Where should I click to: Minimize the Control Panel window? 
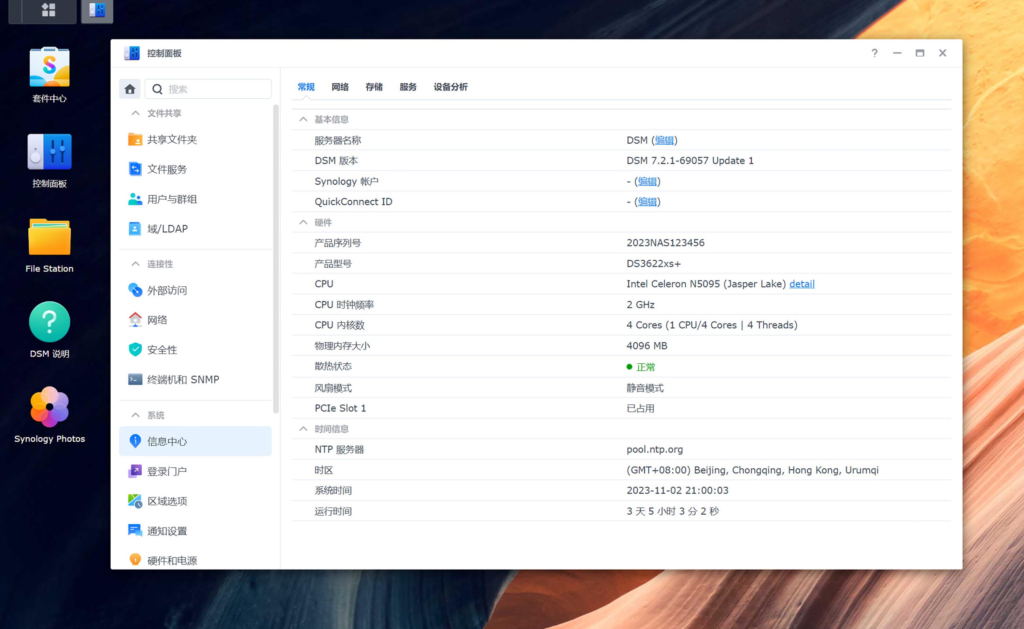coord(897,53)
